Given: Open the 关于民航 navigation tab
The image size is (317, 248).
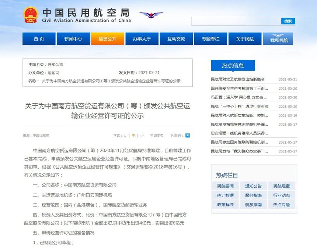Looking at the screenshot, I should tap(245, 39).
